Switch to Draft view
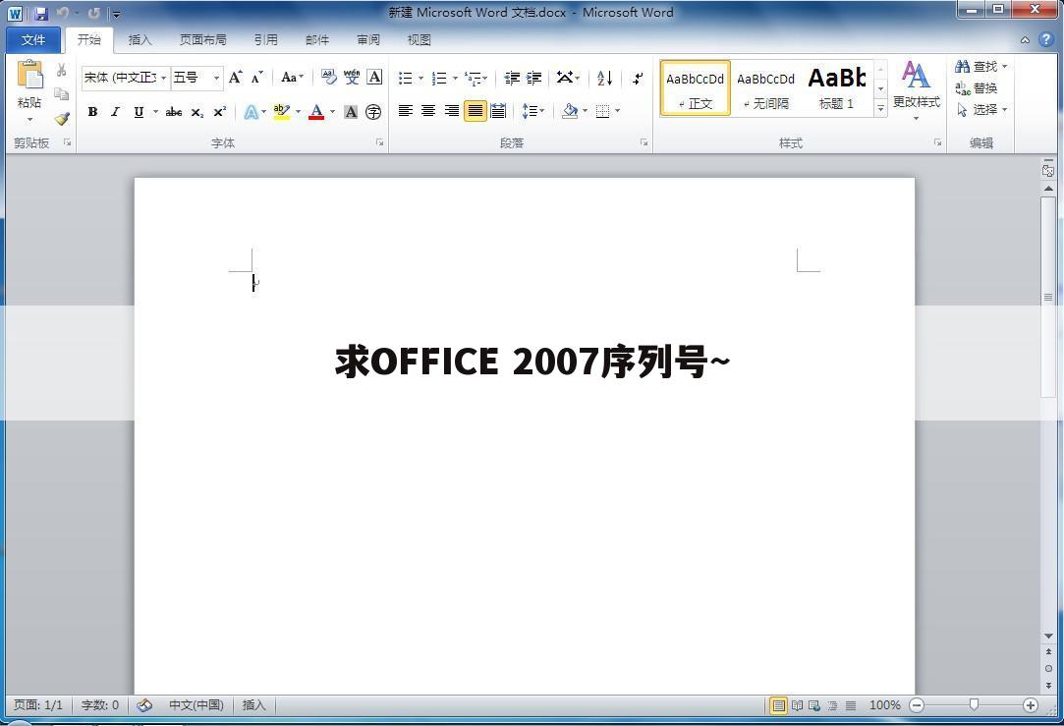The width and height of the screenshot is (1064, 726). tap(850, 705)
